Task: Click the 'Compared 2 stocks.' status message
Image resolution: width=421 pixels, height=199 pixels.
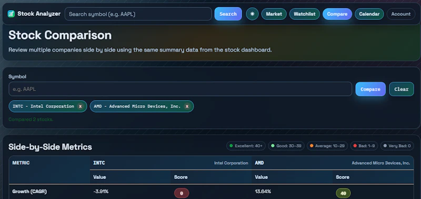Action: click(x=31, y=119)
